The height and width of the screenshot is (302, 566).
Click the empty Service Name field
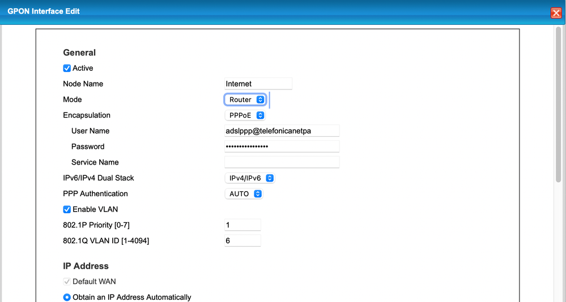click(x=282, y=162)
